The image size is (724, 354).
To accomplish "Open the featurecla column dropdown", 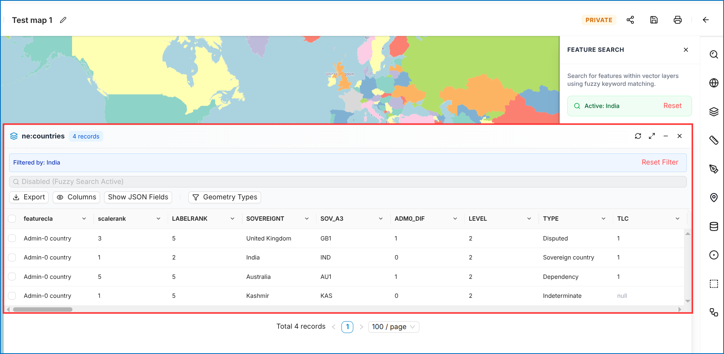I will pos(84,219).
